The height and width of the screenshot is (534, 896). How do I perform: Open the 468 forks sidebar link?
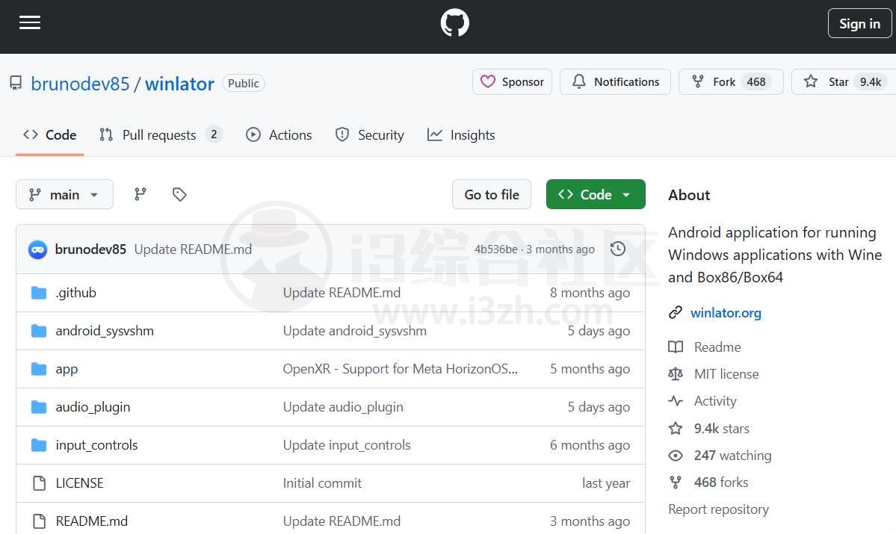721,482
